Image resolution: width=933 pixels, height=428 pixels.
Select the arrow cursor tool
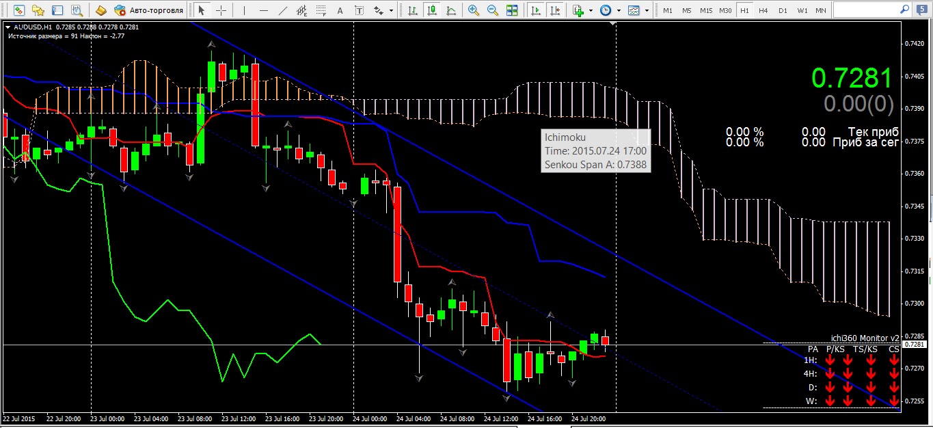tap(201, 10)
